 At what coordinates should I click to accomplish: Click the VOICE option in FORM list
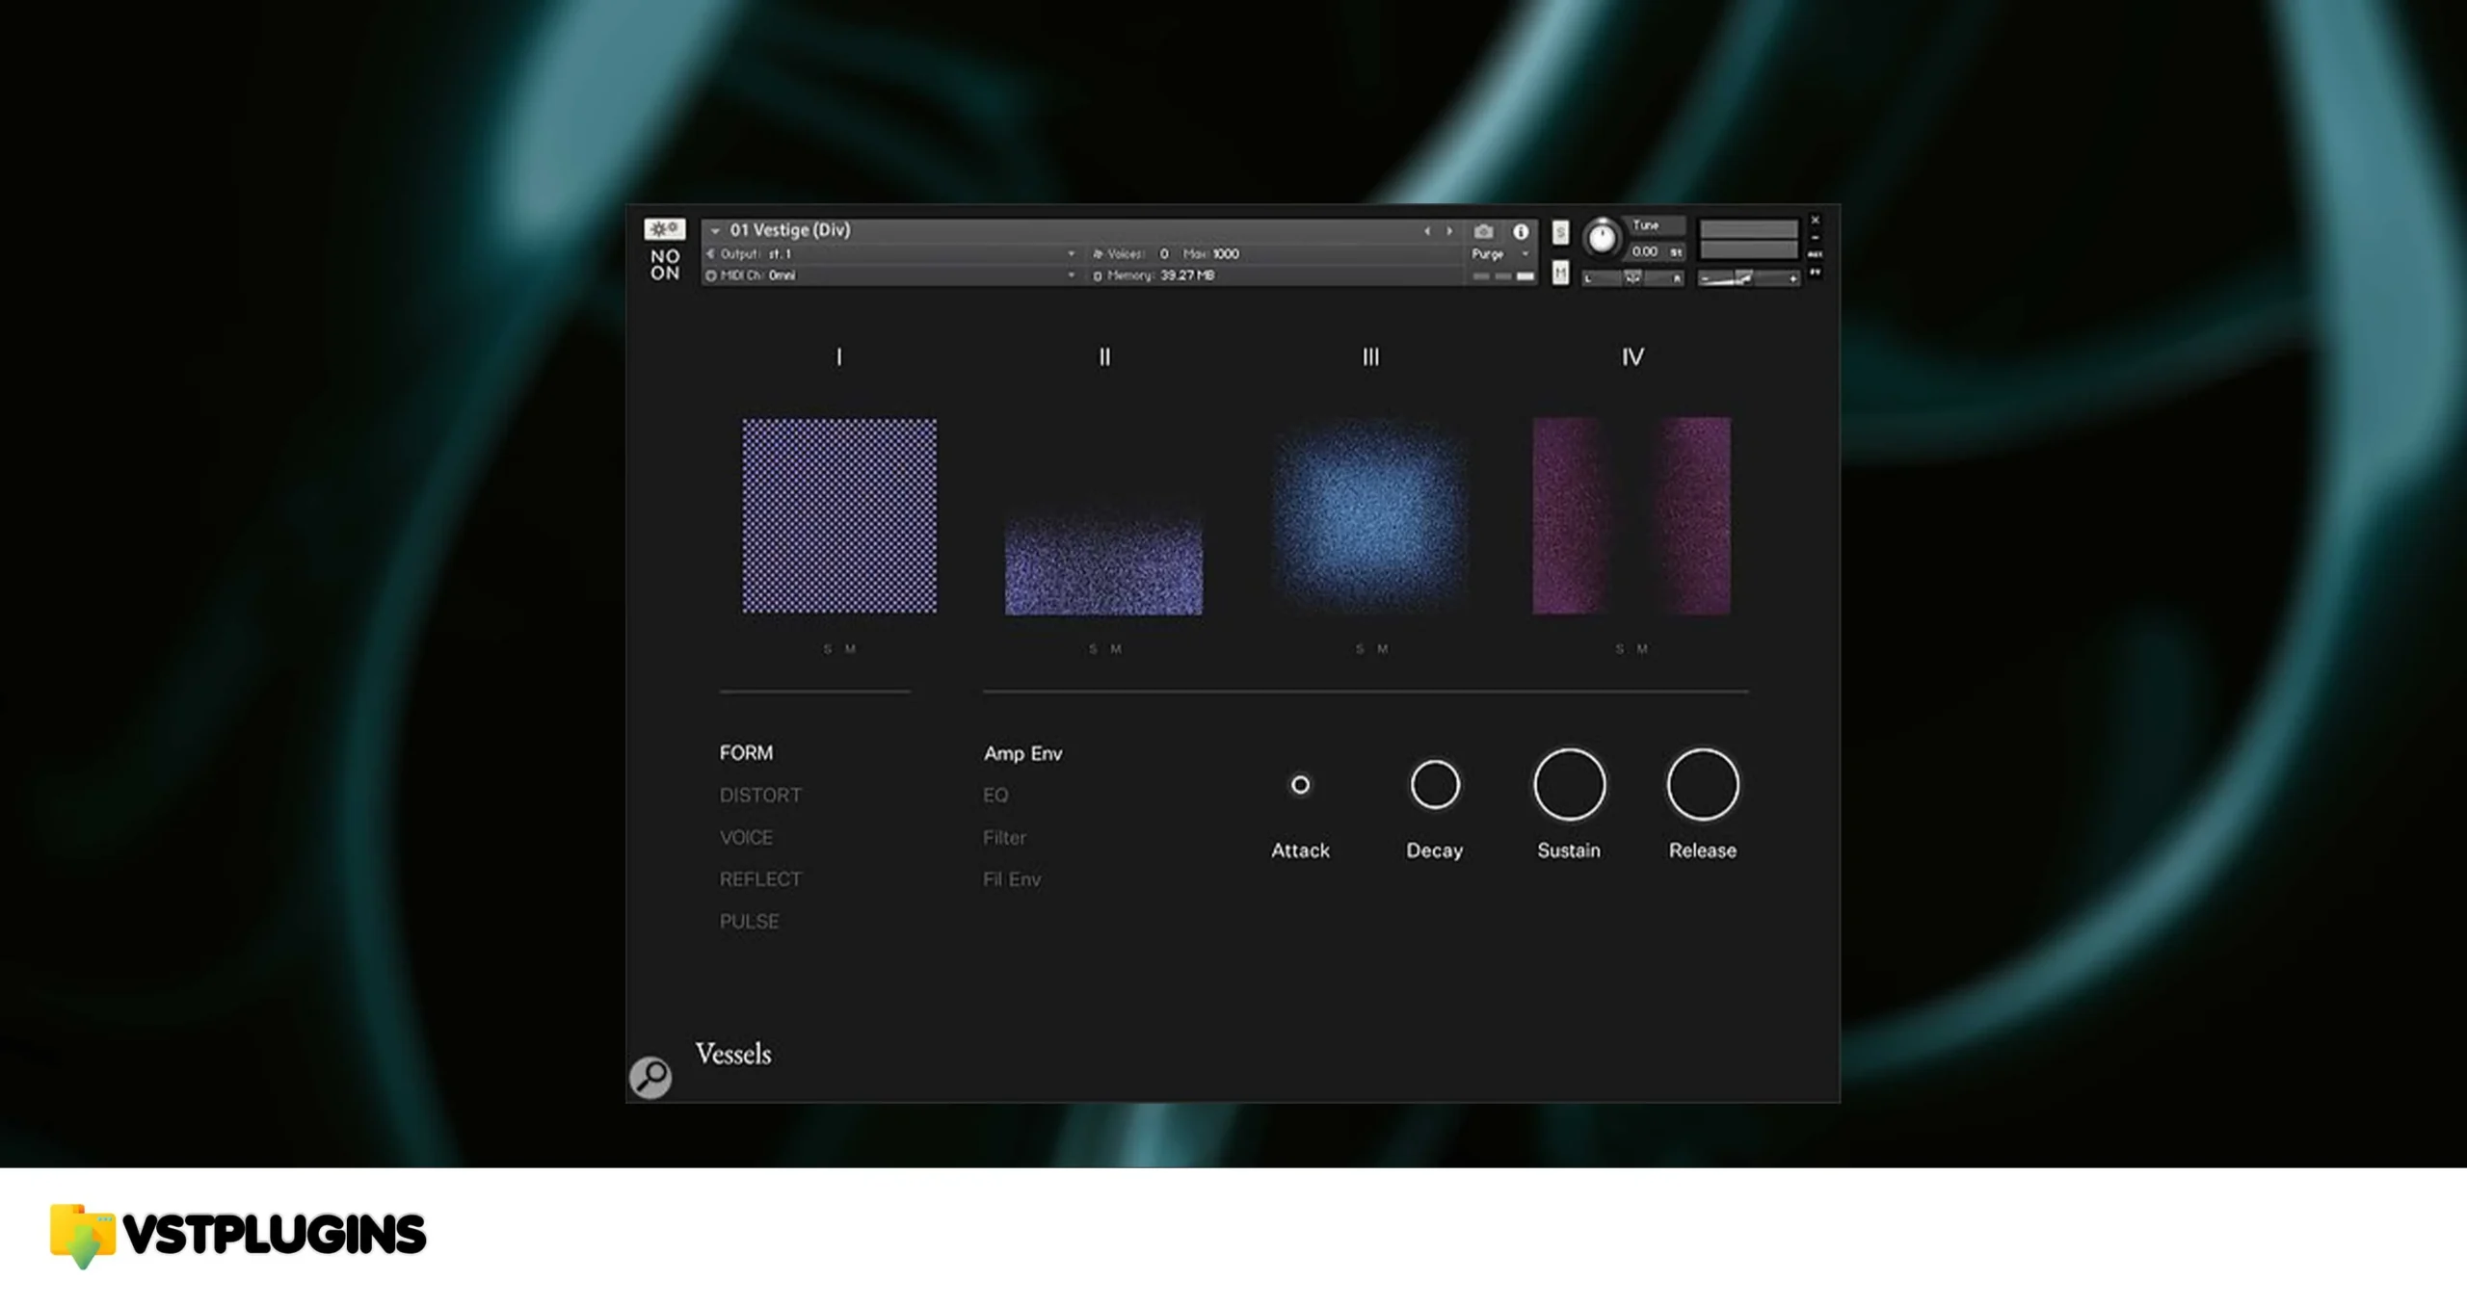coord(746,837)
